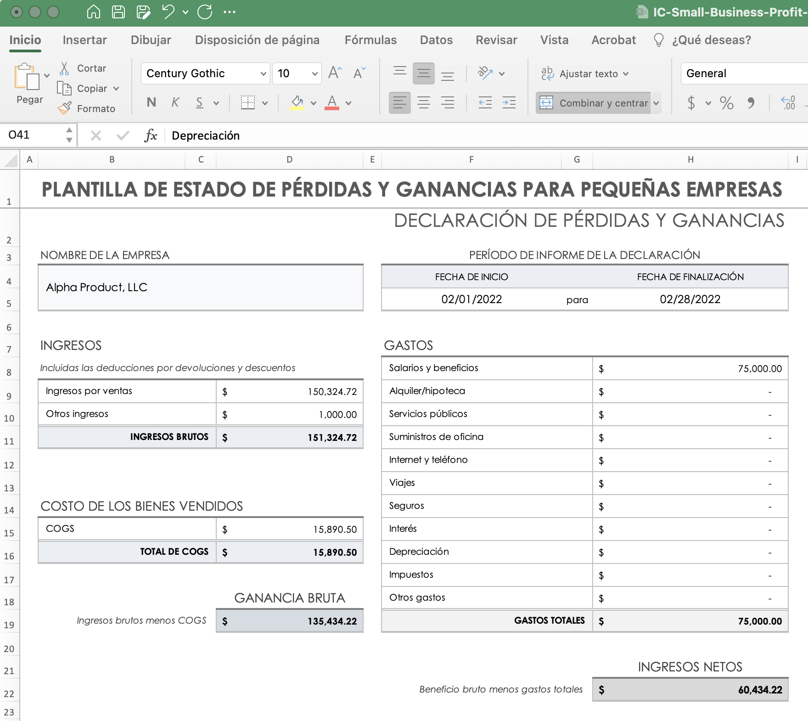Select center horizontal align icon
Screen dimensions: 808x721
[424, 102]
